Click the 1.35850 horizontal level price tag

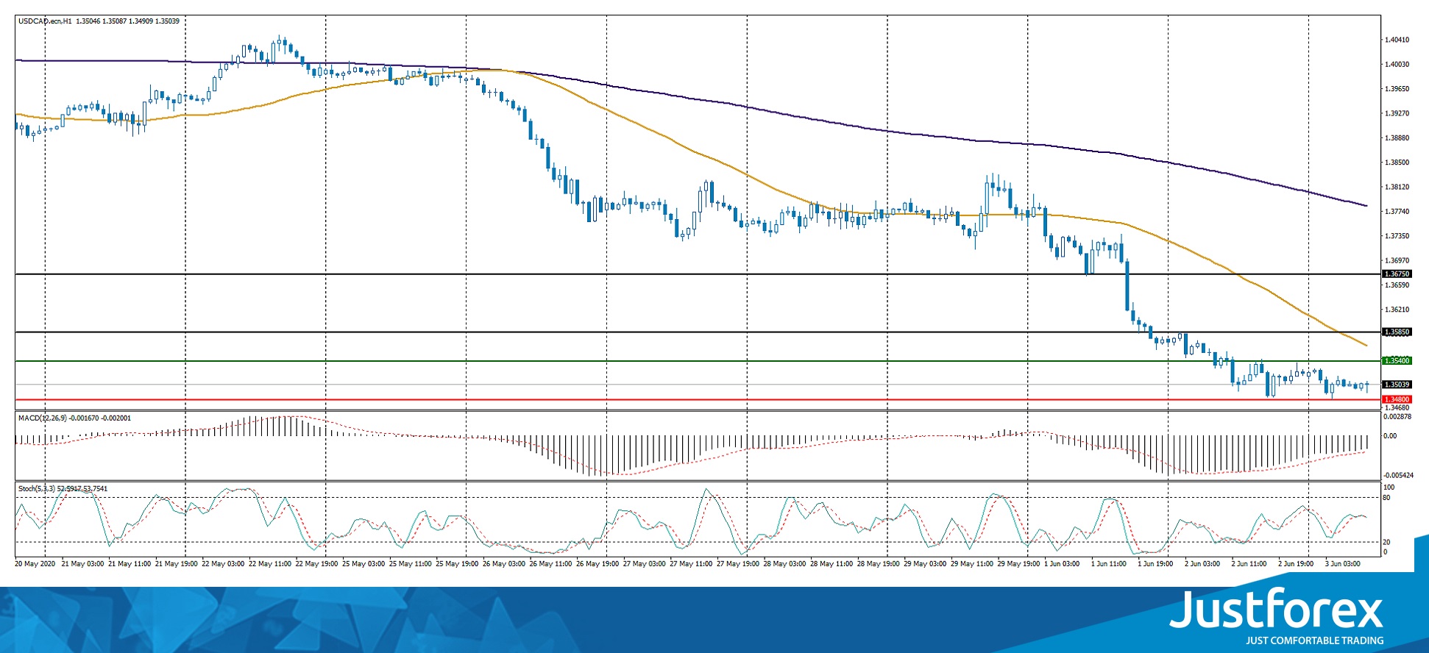click(x=1397, y=332)
